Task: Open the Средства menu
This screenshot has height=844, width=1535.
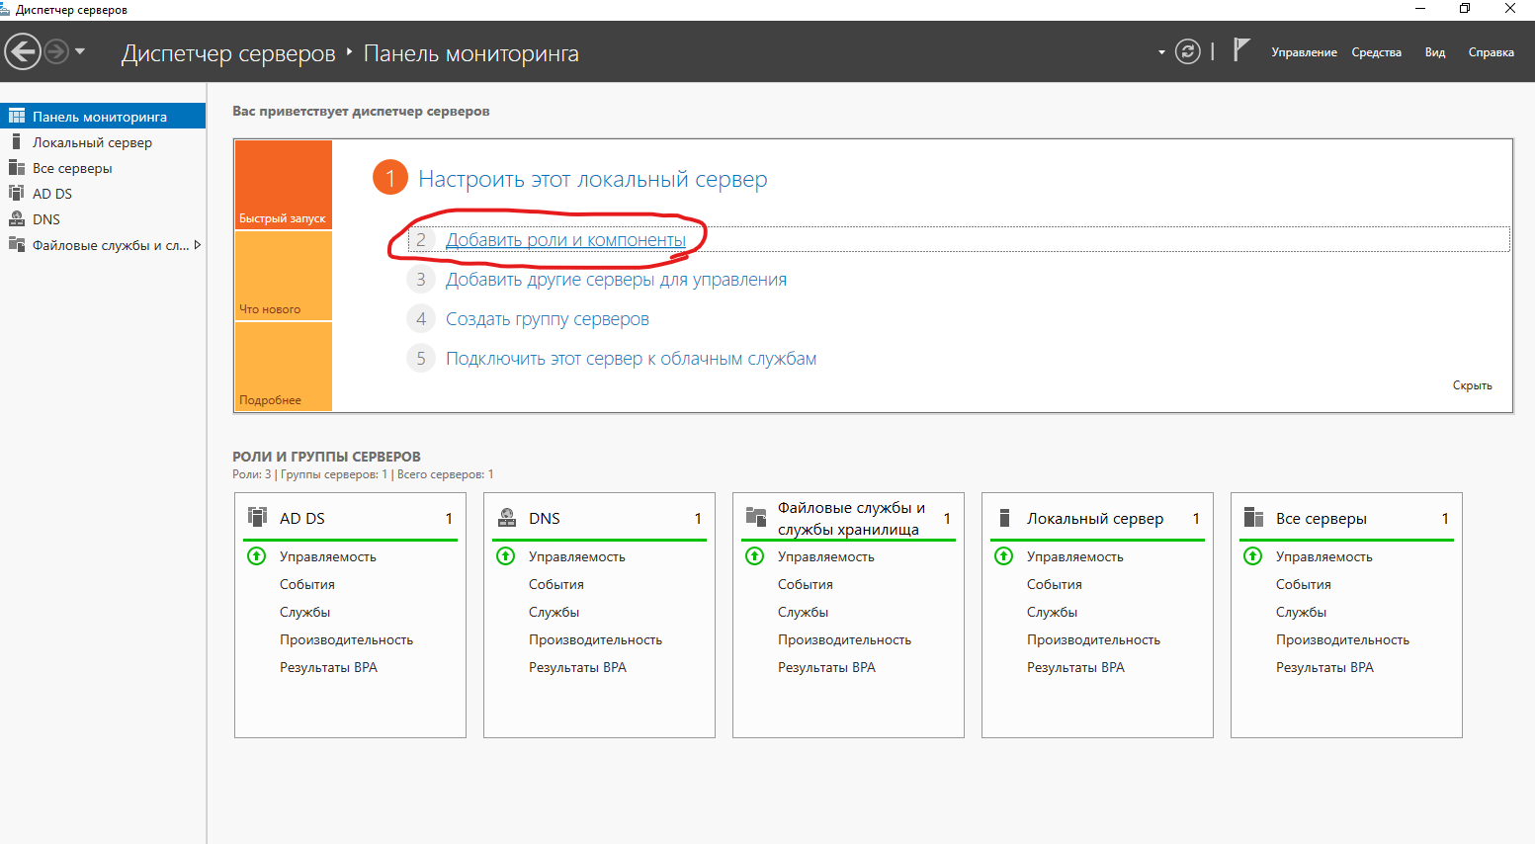Action: point(1376,52)
